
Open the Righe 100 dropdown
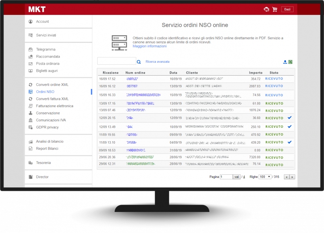(265, 177)
